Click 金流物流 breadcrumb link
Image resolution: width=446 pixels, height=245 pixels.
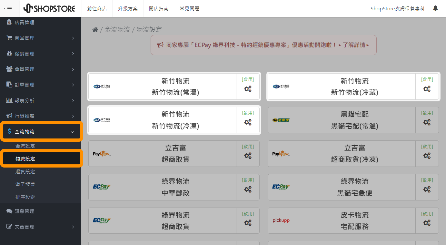coord(117,30)
